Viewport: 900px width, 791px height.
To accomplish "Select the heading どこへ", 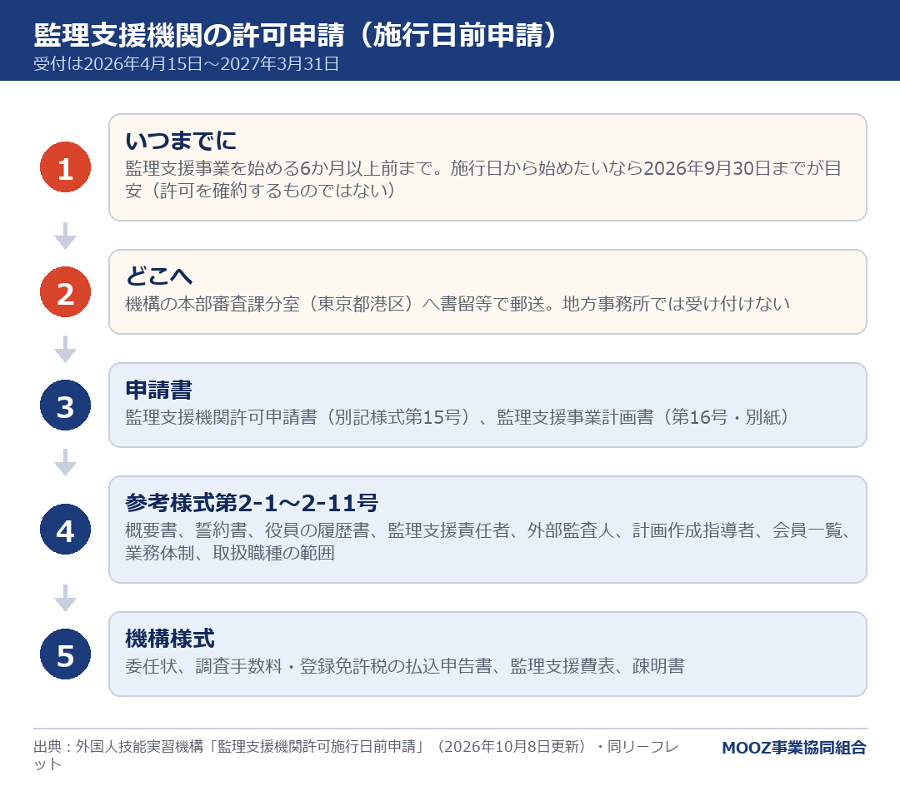I will pos(159,276).
